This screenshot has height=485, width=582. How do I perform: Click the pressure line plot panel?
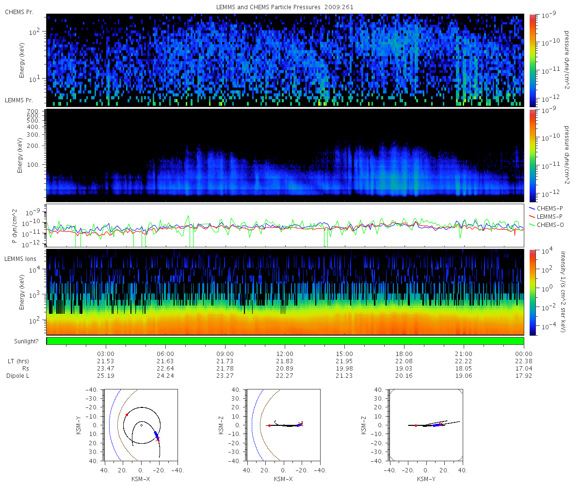click(x=285, y=225)
